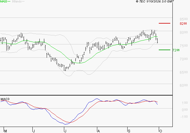Click the green 7286 support value
190x133 pixels.
[176, 50]
